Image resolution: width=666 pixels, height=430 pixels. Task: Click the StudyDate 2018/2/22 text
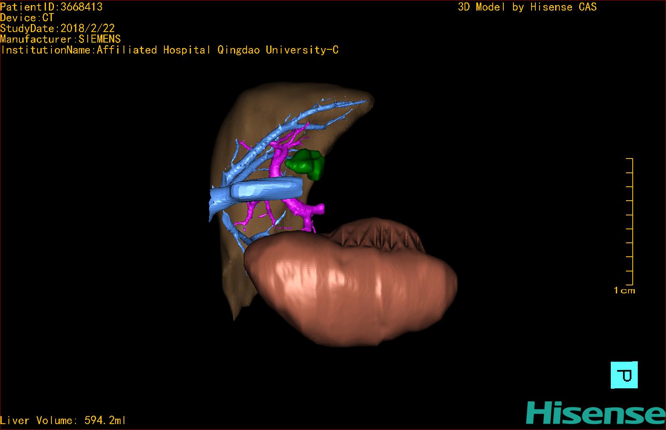[57, 28]
